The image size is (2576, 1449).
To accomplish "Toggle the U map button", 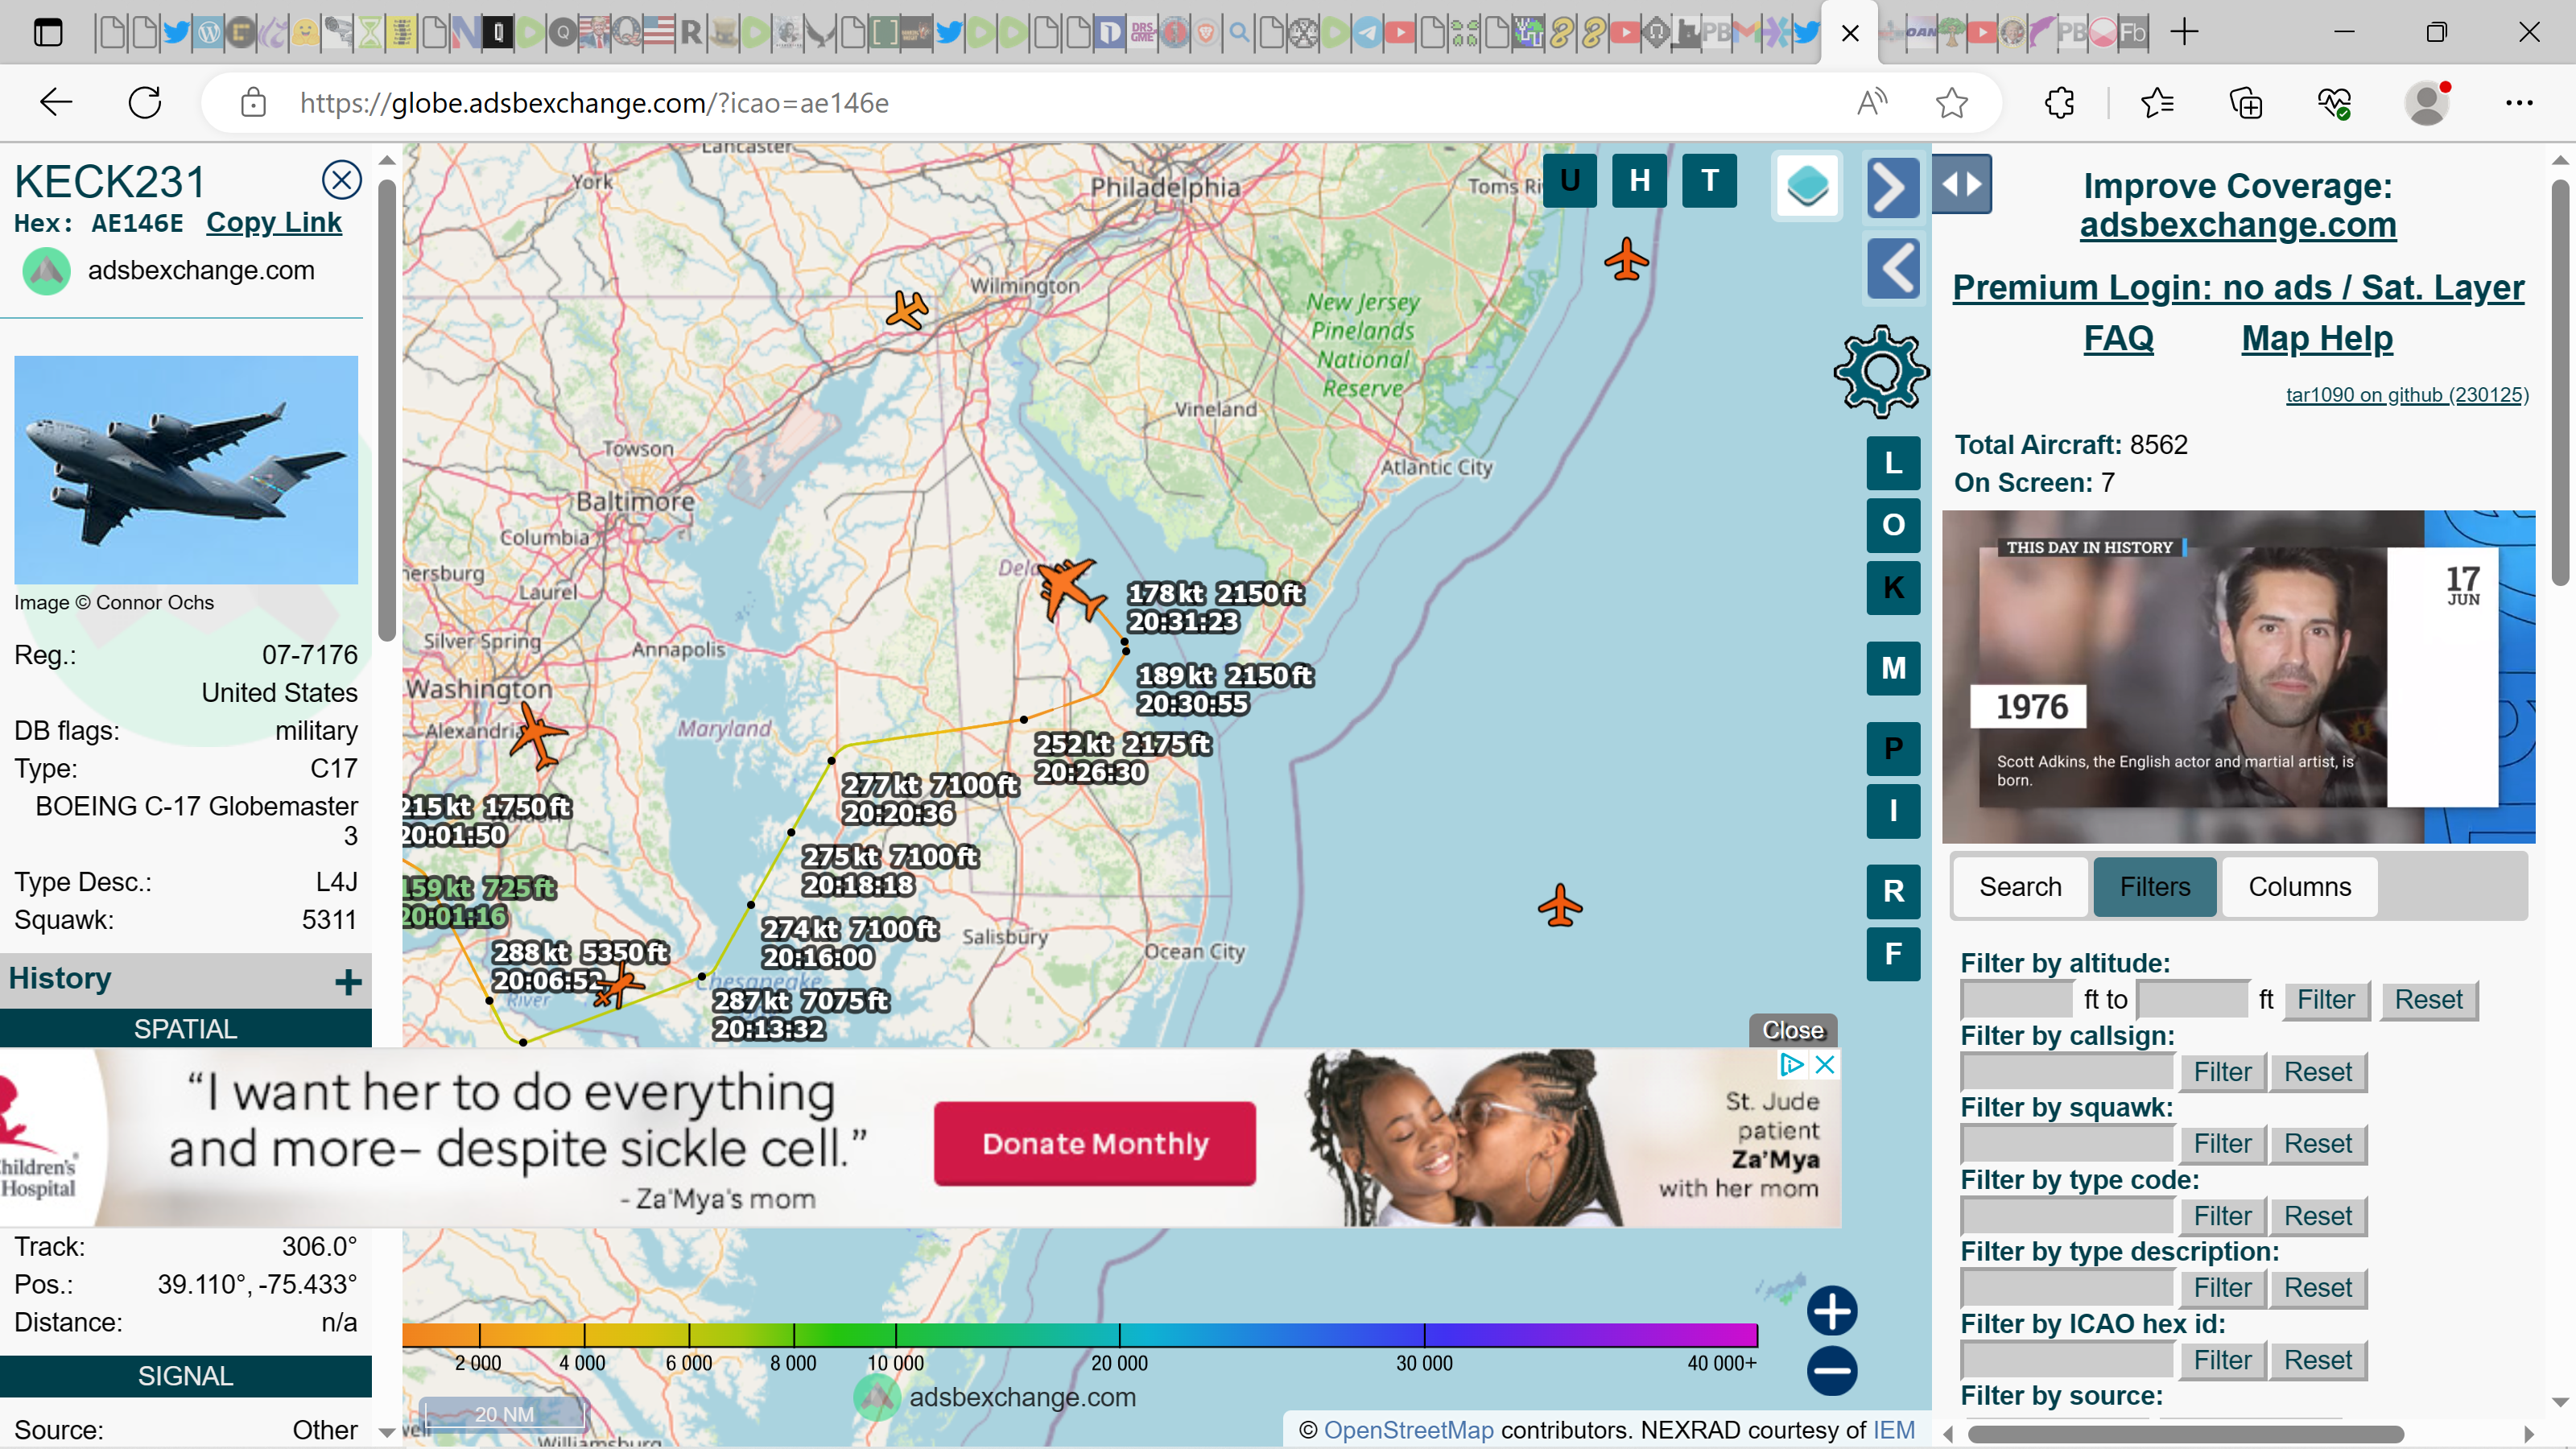I will pyautogui.click(x=1570, y=181).
